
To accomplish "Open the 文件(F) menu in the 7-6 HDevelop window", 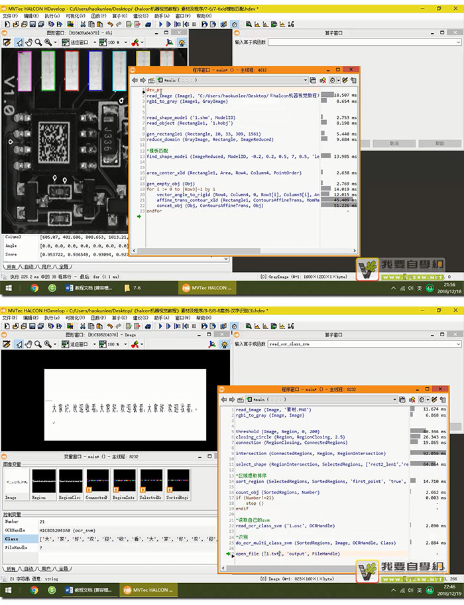I will [10, 16].
